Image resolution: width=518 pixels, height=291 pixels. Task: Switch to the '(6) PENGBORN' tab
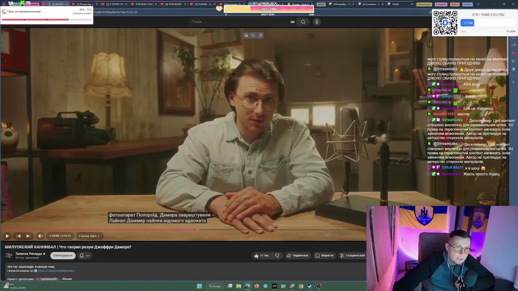(173, 4)
